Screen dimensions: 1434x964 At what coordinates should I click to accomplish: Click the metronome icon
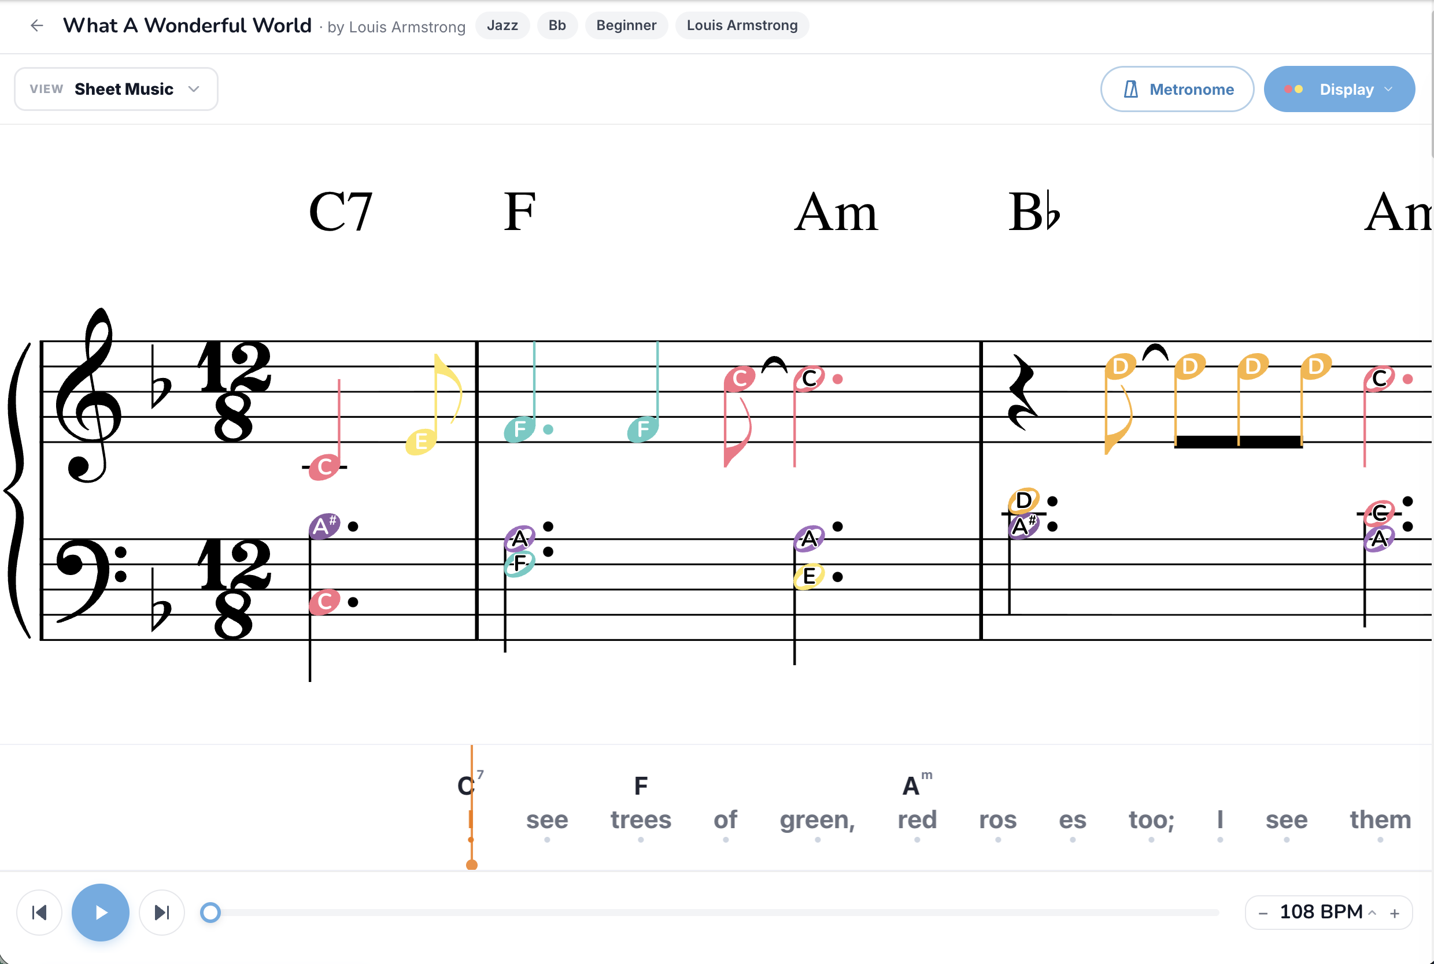[1130, 89]
